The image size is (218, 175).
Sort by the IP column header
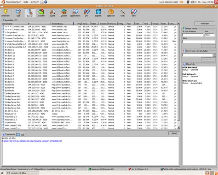[x=39, y=24]
